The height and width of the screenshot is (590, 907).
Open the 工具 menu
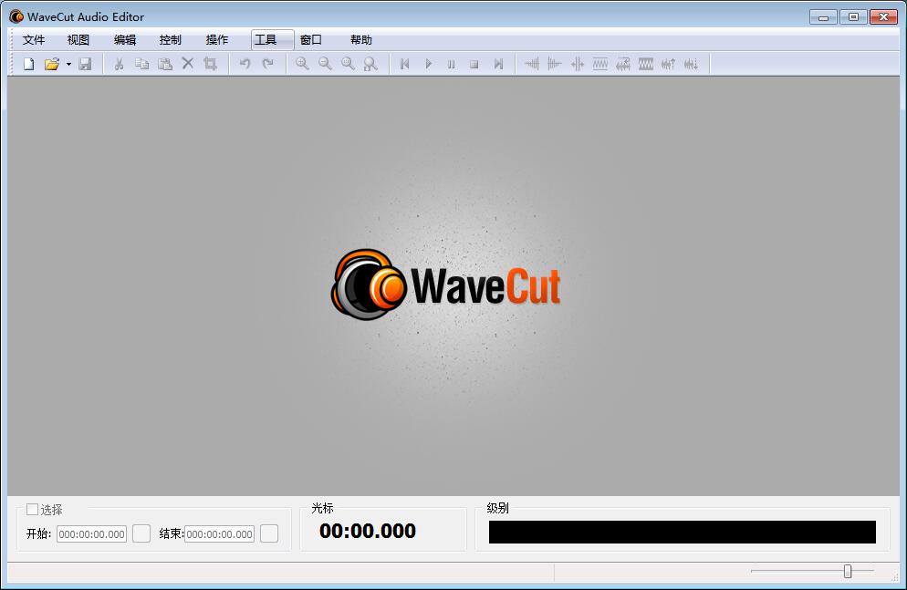(273, 40)
